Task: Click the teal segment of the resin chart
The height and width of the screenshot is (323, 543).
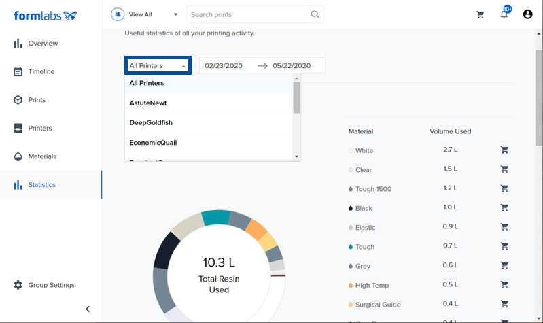Action: [x=216, y=218]
